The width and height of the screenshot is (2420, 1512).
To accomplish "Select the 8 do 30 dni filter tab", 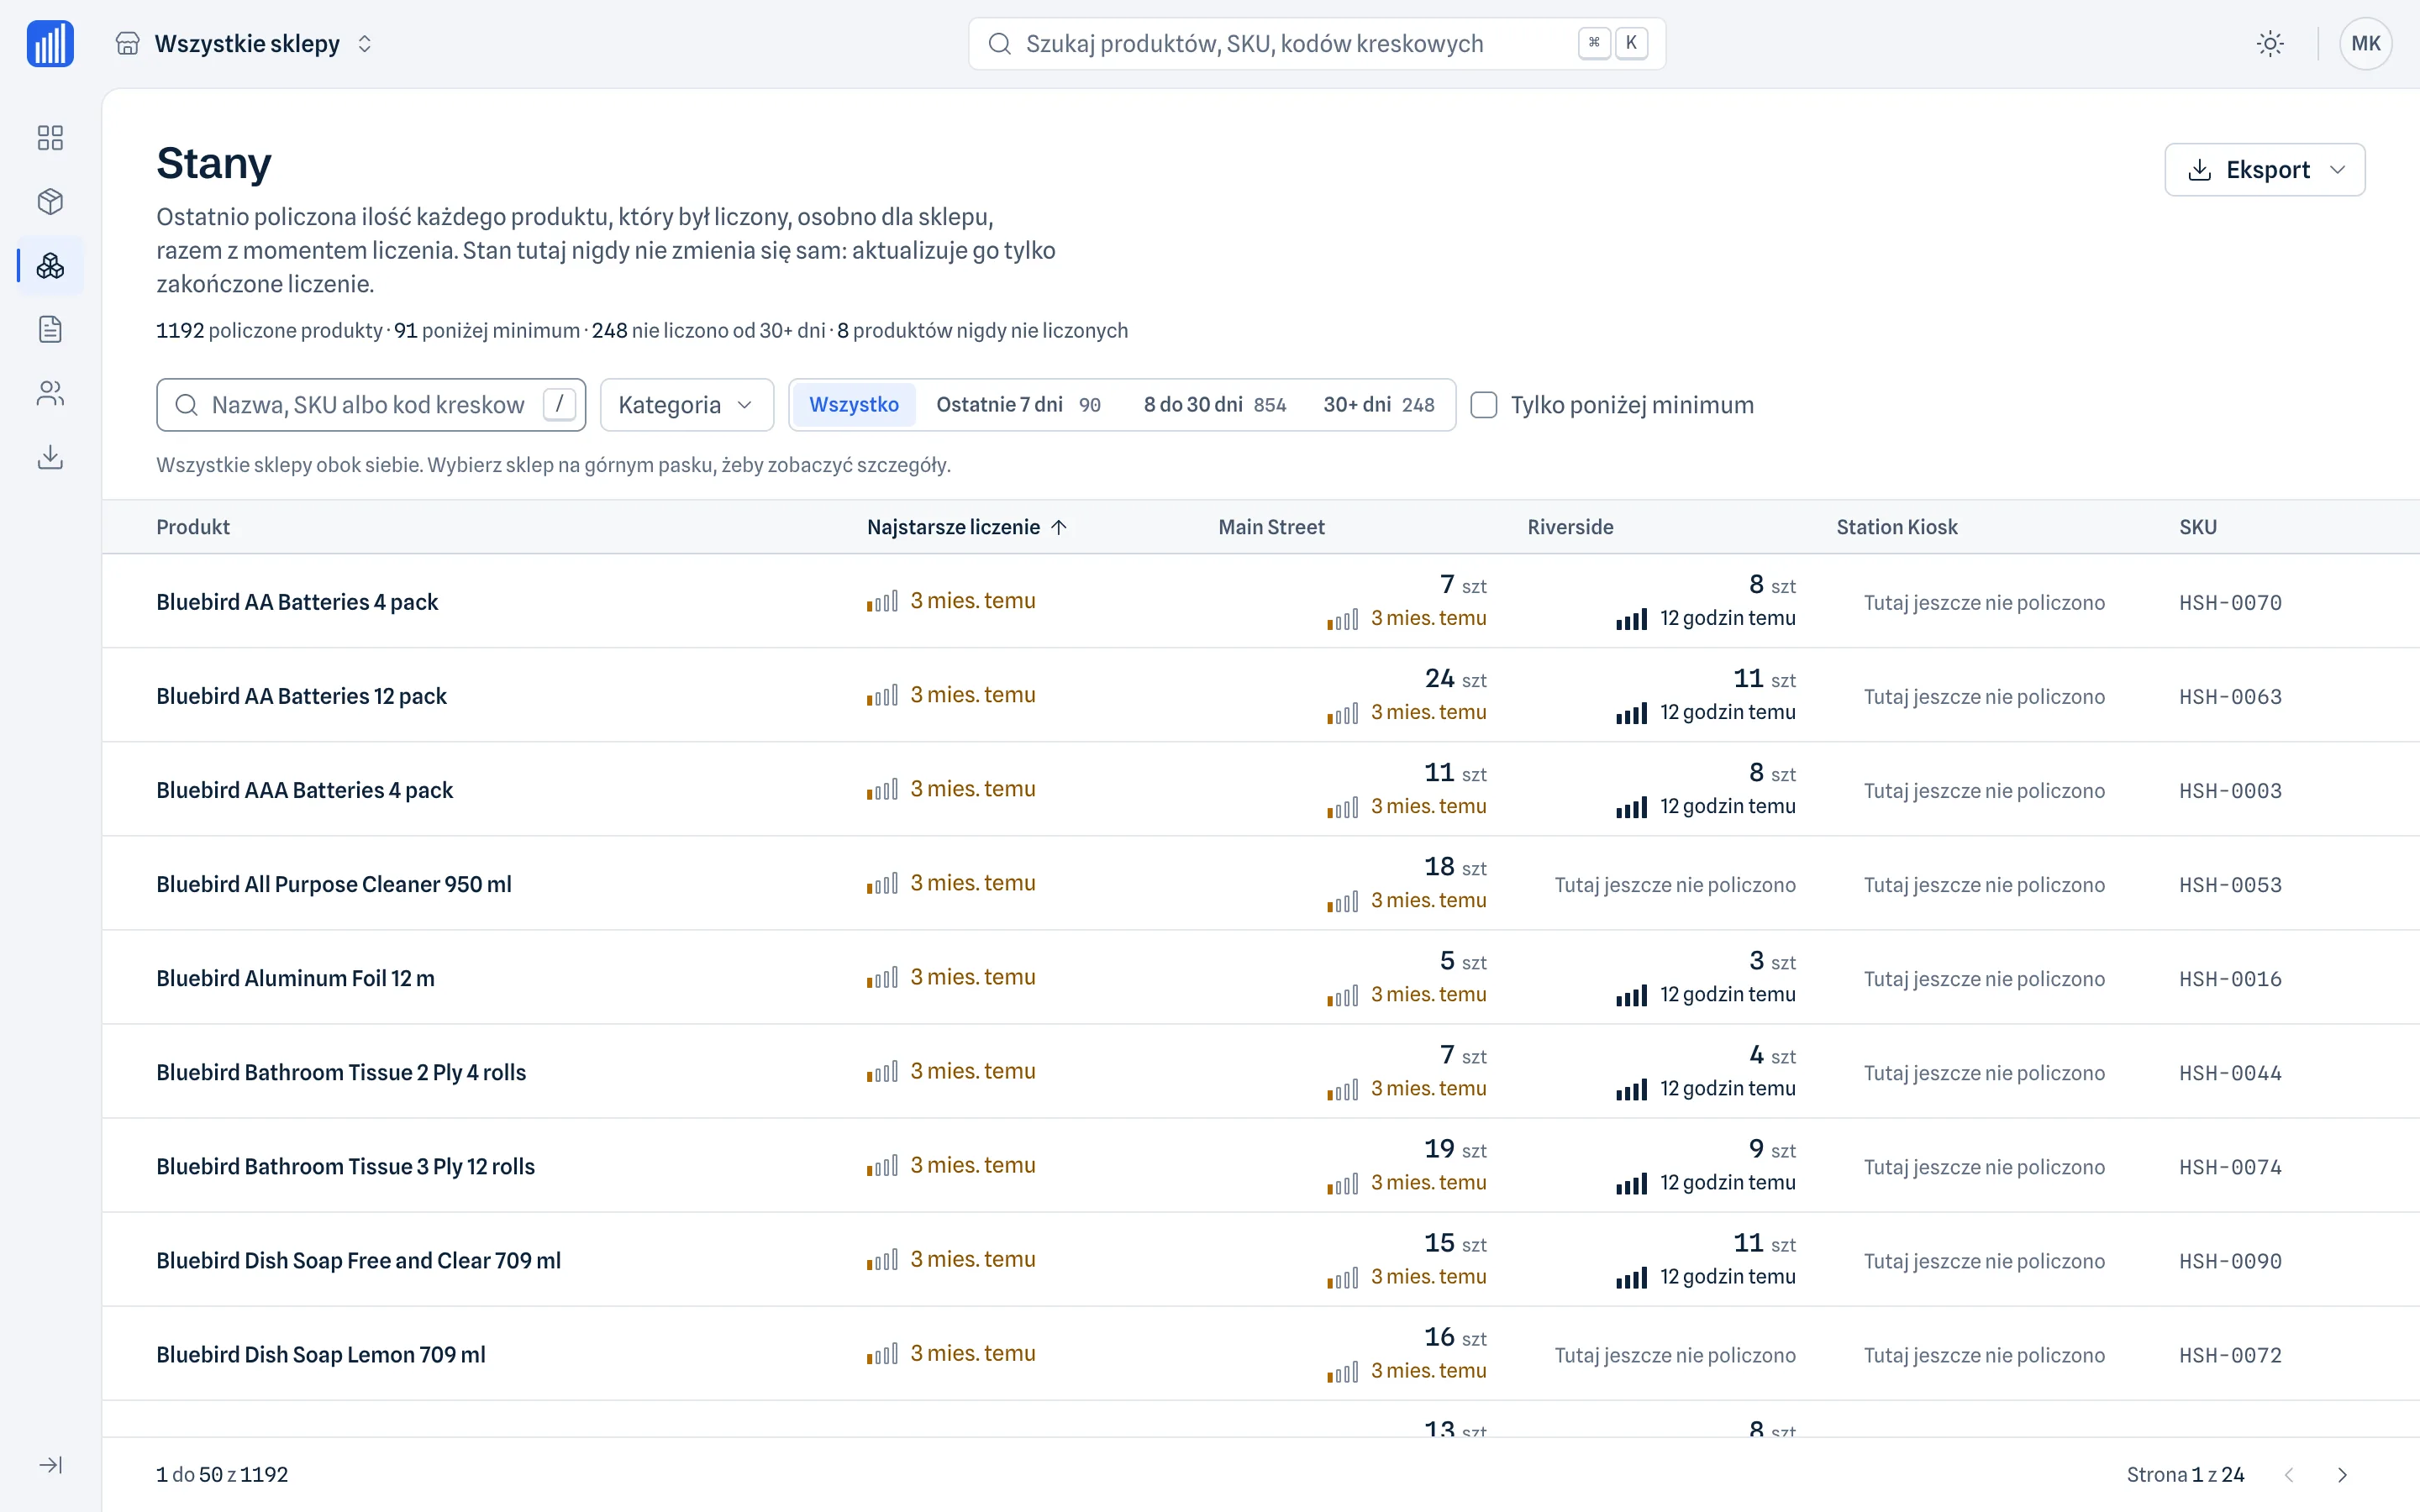I will tap(1215, 404).
